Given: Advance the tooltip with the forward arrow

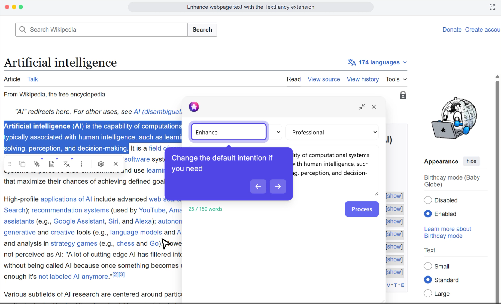Looking at the screenshot, I should click(x=278, y=186).
